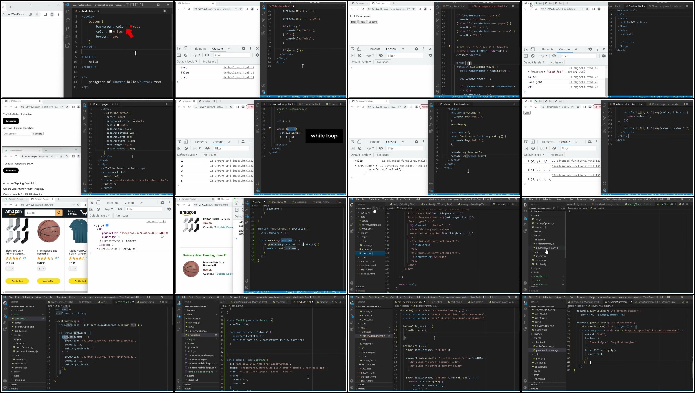Toggle device toolbar in amazon.html DevTools

[x=98, y=202]
